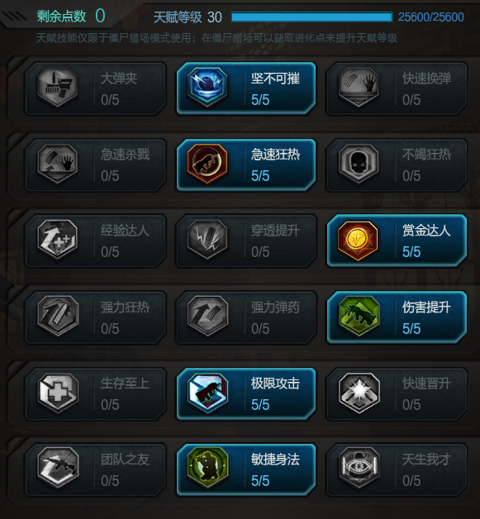Click the 生存至上 medical cross icon
The image size is (480, 519).
click(x=58, y=393)
